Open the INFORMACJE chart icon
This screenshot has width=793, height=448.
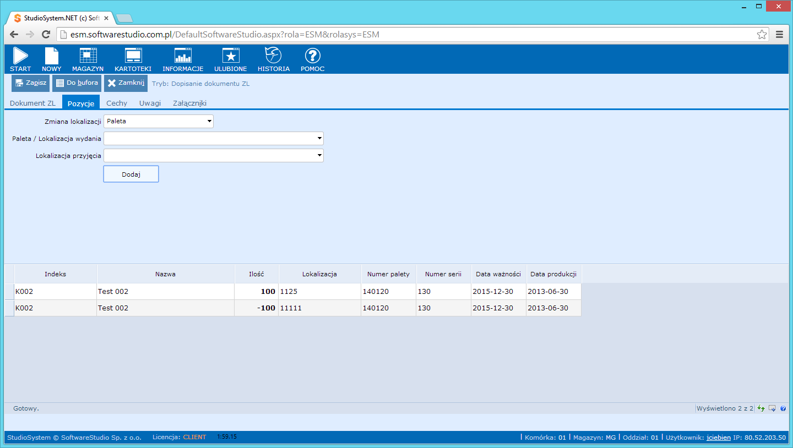point(183,59)
